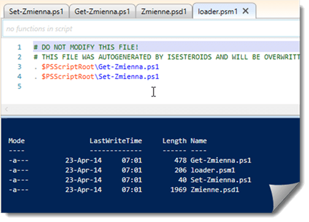Switch to the Get-Zmienna.ps1 tab
This screenshot has width=309, height=222.
pyautogui.click(x=102, y=12)
